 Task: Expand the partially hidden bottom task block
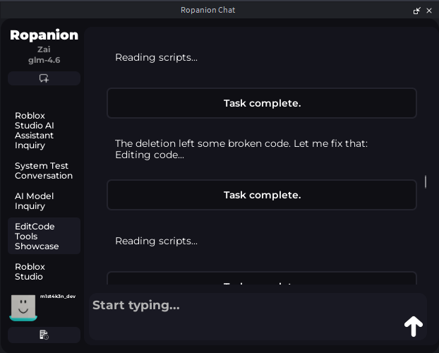point(262,281)
